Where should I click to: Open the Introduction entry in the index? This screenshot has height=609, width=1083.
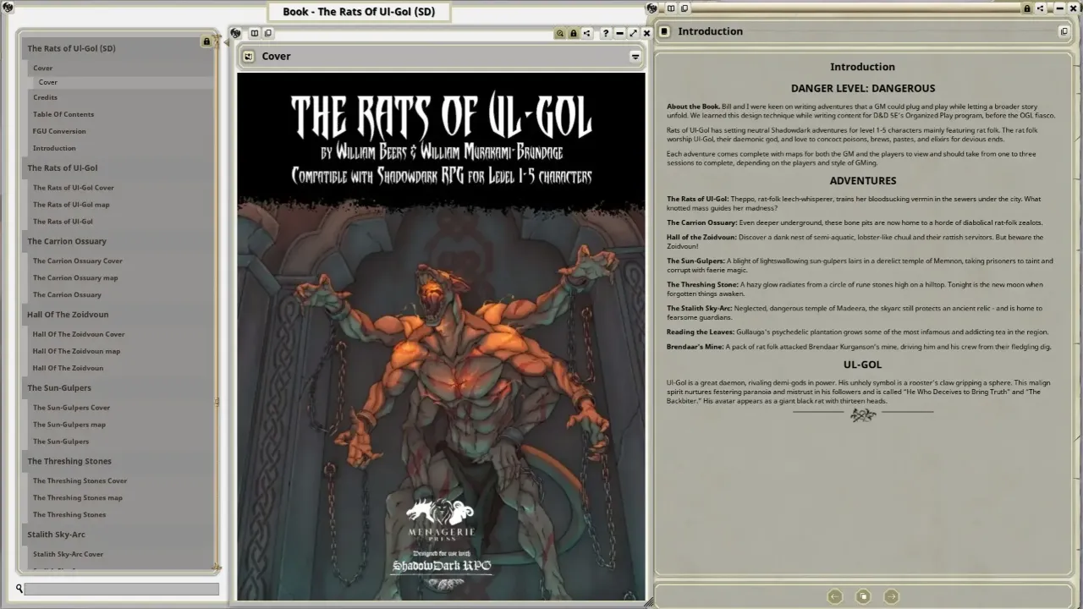[54, 148]
